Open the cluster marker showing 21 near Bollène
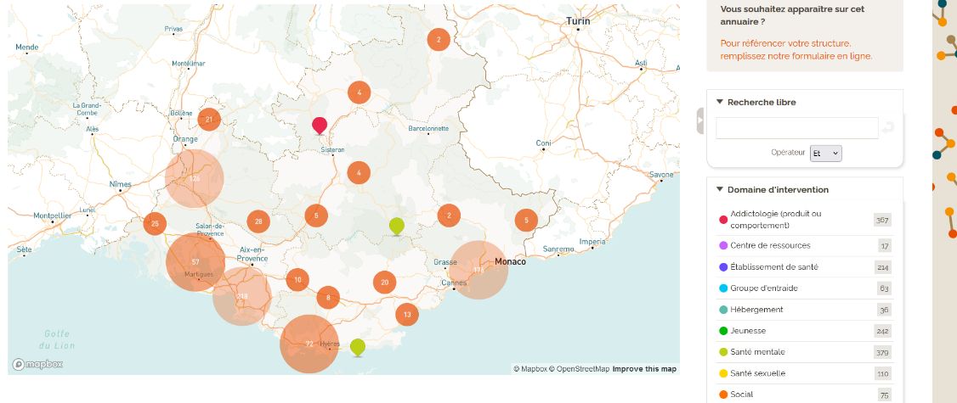This screenshot has height=403, width=957. [209, 119]
